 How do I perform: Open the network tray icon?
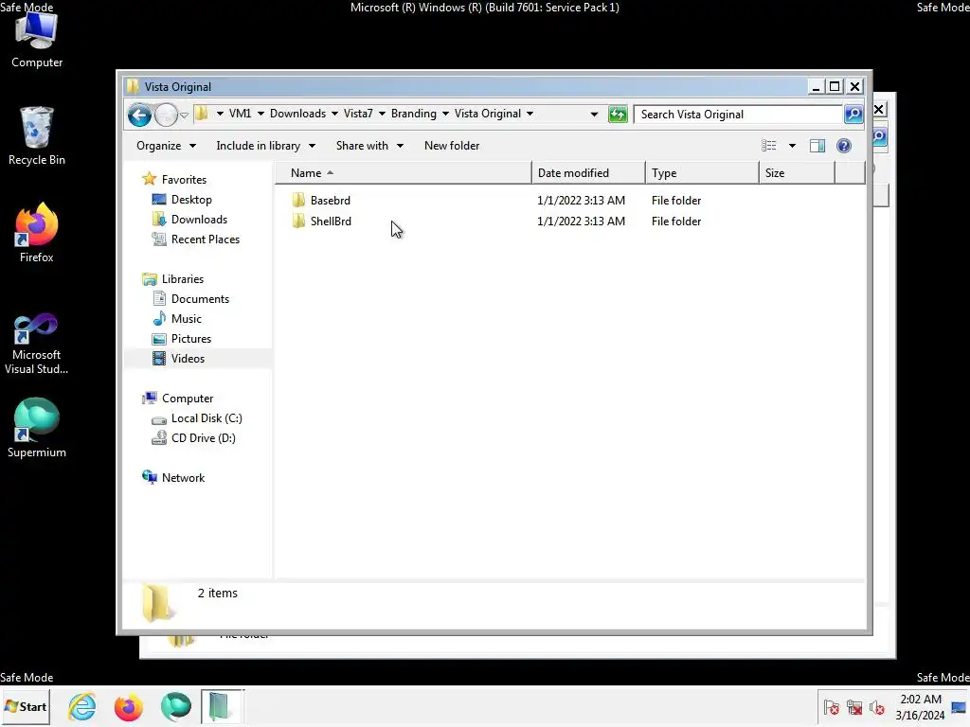(x=854, y=707)
